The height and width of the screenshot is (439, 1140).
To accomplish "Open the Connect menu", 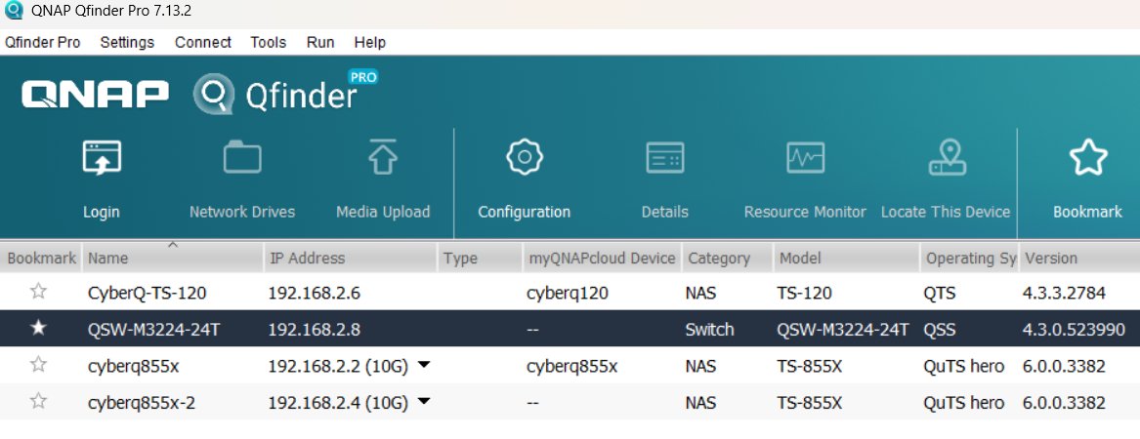I will tap(203, 42).
